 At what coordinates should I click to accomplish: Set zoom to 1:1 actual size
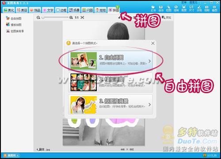pos(76,18)
